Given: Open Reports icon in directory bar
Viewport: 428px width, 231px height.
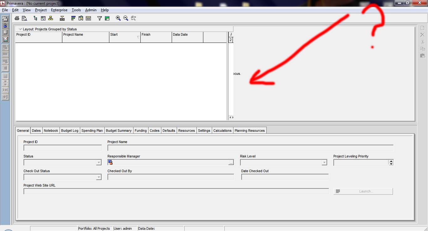Looking at the screenshot, I should (5, 32).
